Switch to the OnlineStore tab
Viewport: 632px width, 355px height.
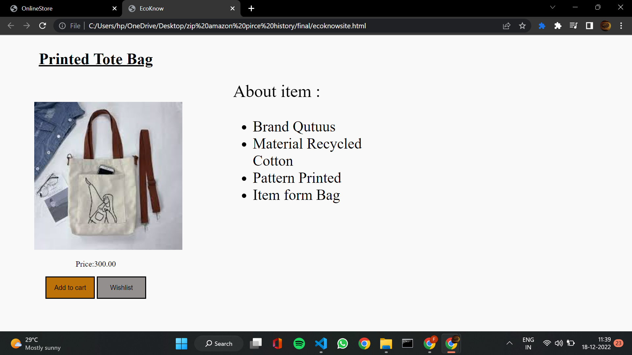(x=61, y=9)
